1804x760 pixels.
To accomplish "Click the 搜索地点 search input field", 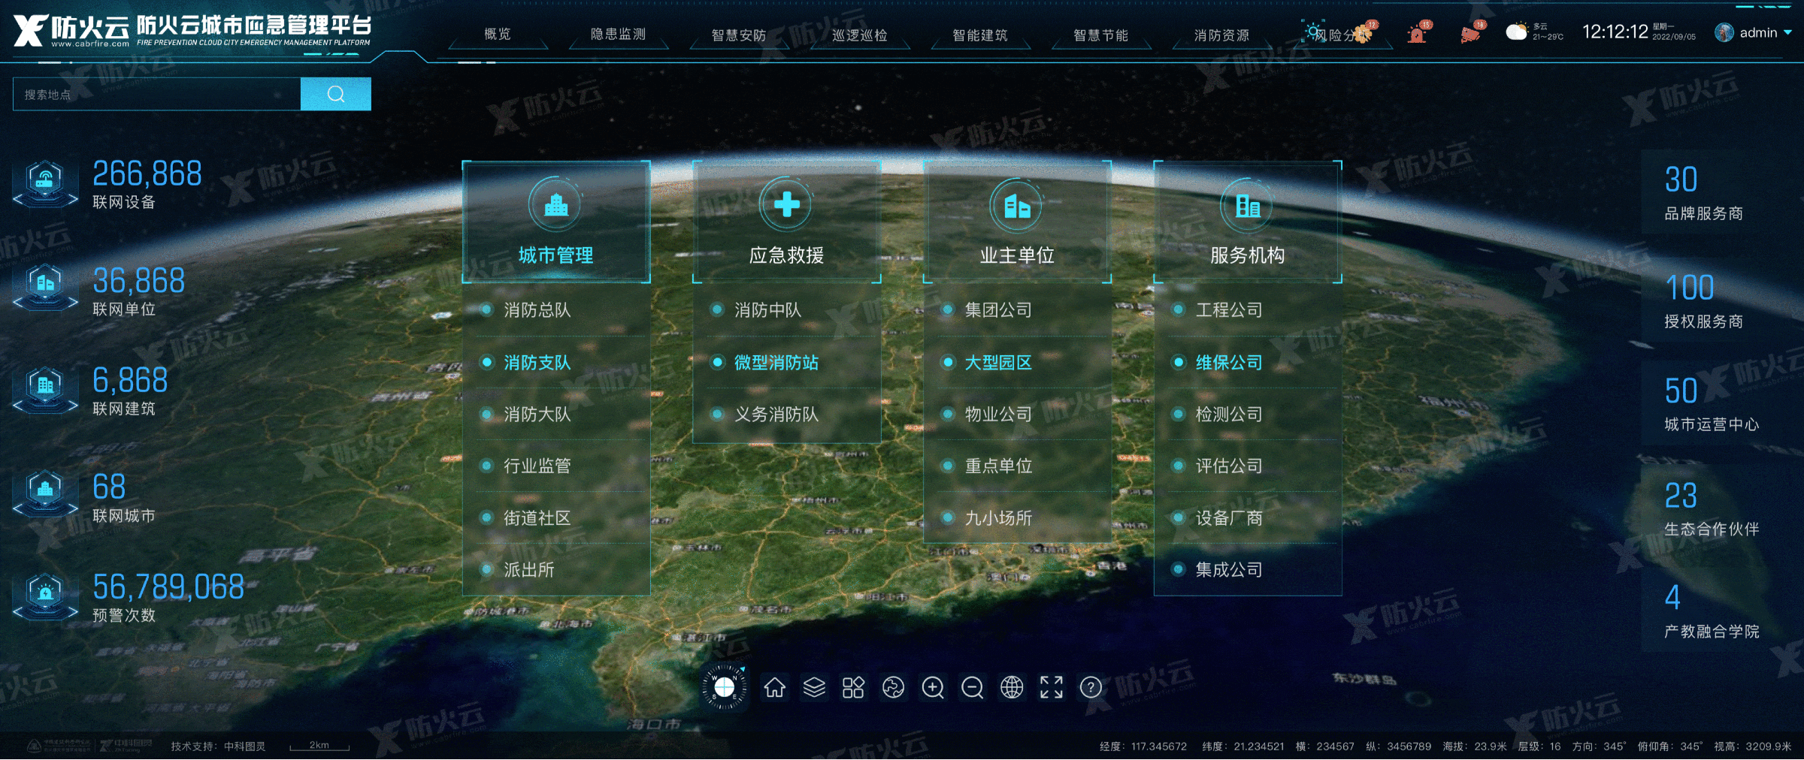I will pos(157,94).
